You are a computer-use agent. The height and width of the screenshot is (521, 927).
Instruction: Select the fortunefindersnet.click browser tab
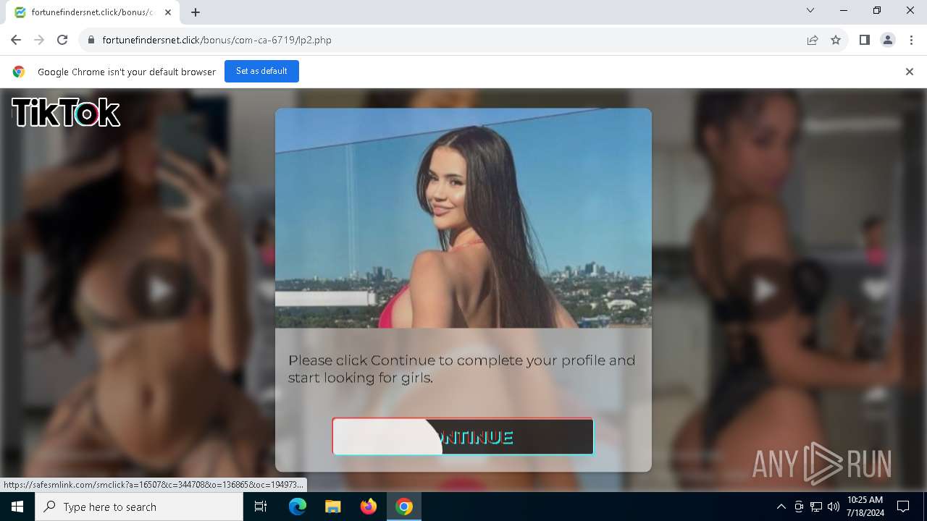tap(93, 12)
